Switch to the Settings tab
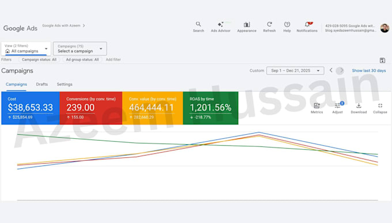This screenshot has height=223, width=392. [x=65, y=84]
